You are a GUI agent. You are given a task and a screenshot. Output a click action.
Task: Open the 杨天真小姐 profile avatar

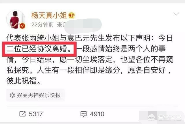click(x=16, y=19)
